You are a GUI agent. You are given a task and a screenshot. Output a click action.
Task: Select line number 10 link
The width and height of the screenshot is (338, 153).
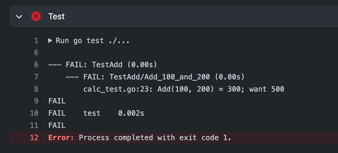tap(34, 113)
